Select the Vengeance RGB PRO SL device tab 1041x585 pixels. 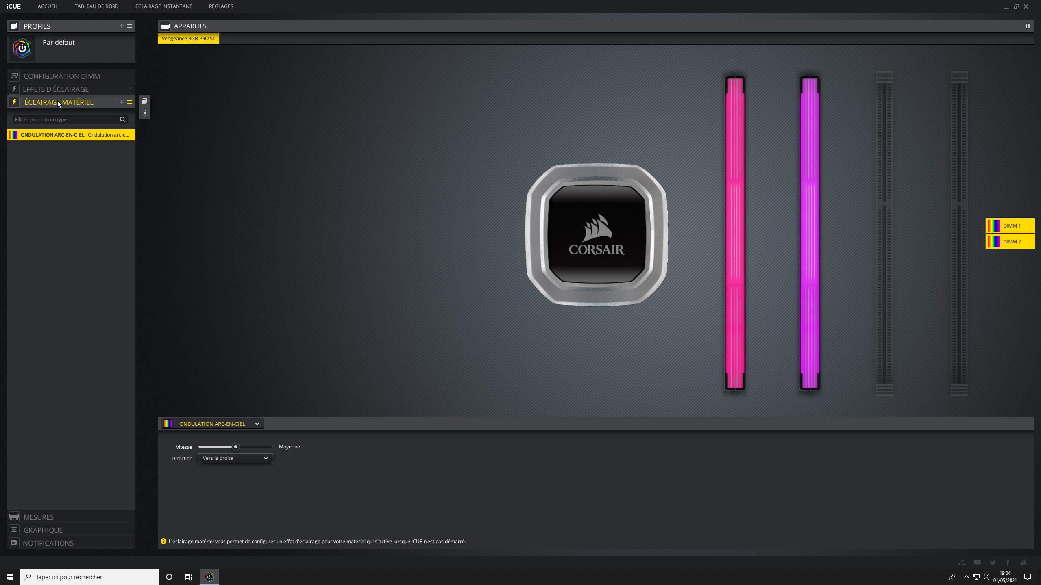pyautogui.click(x=188, y=39)
